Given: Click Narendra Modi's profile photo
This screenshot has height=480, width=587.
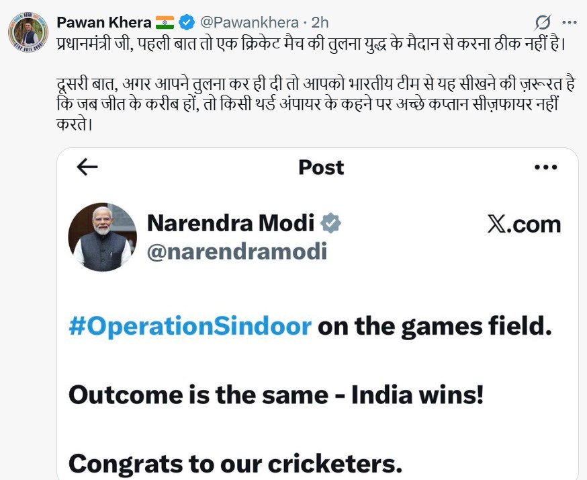Looking at the screenshot, I should [x=103, y=237].
